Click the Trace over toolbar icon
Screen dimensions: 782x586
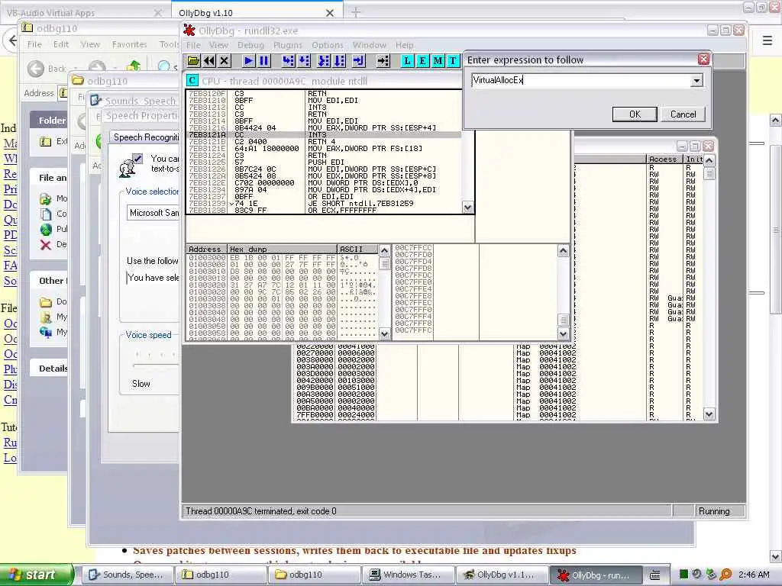pyautogui.click(x=340, y=61)
